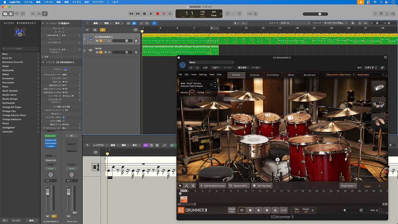398x224 pixels.
Task: Open the Channel EQ plug-in slot
Action: (x=50, y=140)
